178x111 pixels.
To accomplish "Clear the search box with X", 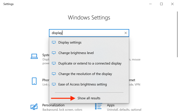I will [x=126, y=33].
